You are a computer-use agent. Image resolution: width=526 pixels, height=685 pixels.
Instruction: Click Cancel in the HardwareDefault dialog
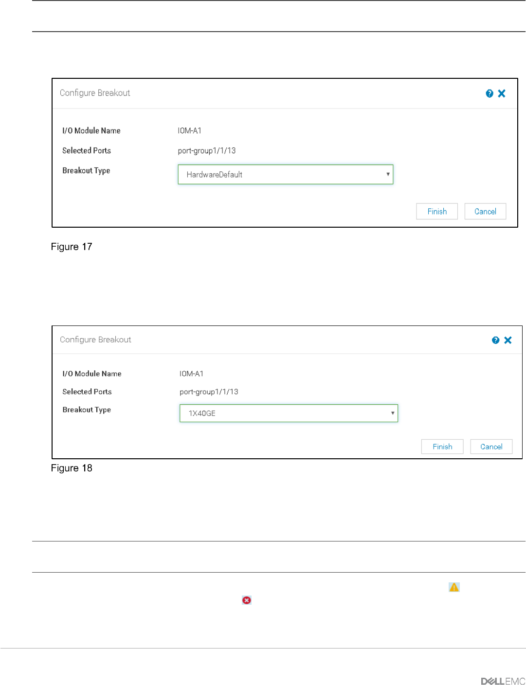[485, 211]
